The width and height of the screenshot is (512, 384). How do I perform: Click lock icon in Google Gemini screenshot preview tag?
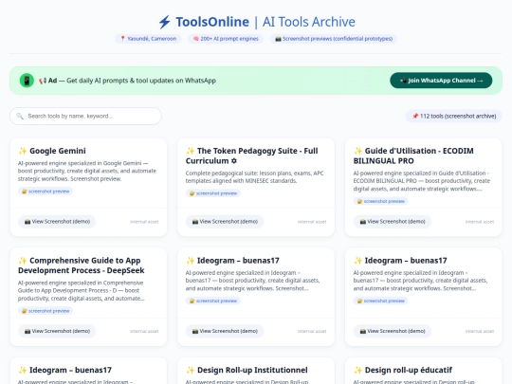[24, 192]
